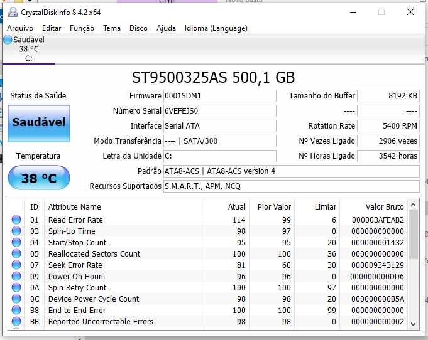Click the Status de Saúde label
428x340 pixels.
coord(38,96)
